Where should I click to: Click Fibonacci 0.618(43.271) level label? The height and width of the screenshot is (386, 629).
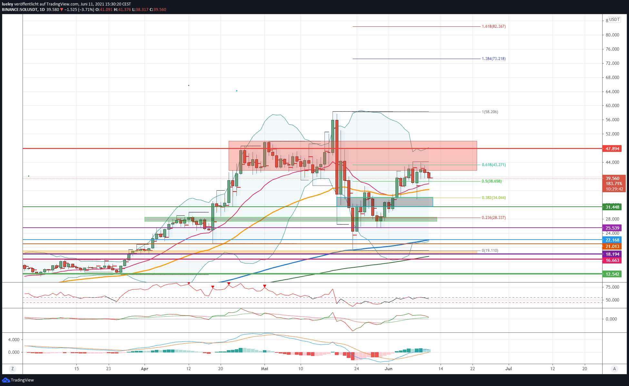point(494,165)
